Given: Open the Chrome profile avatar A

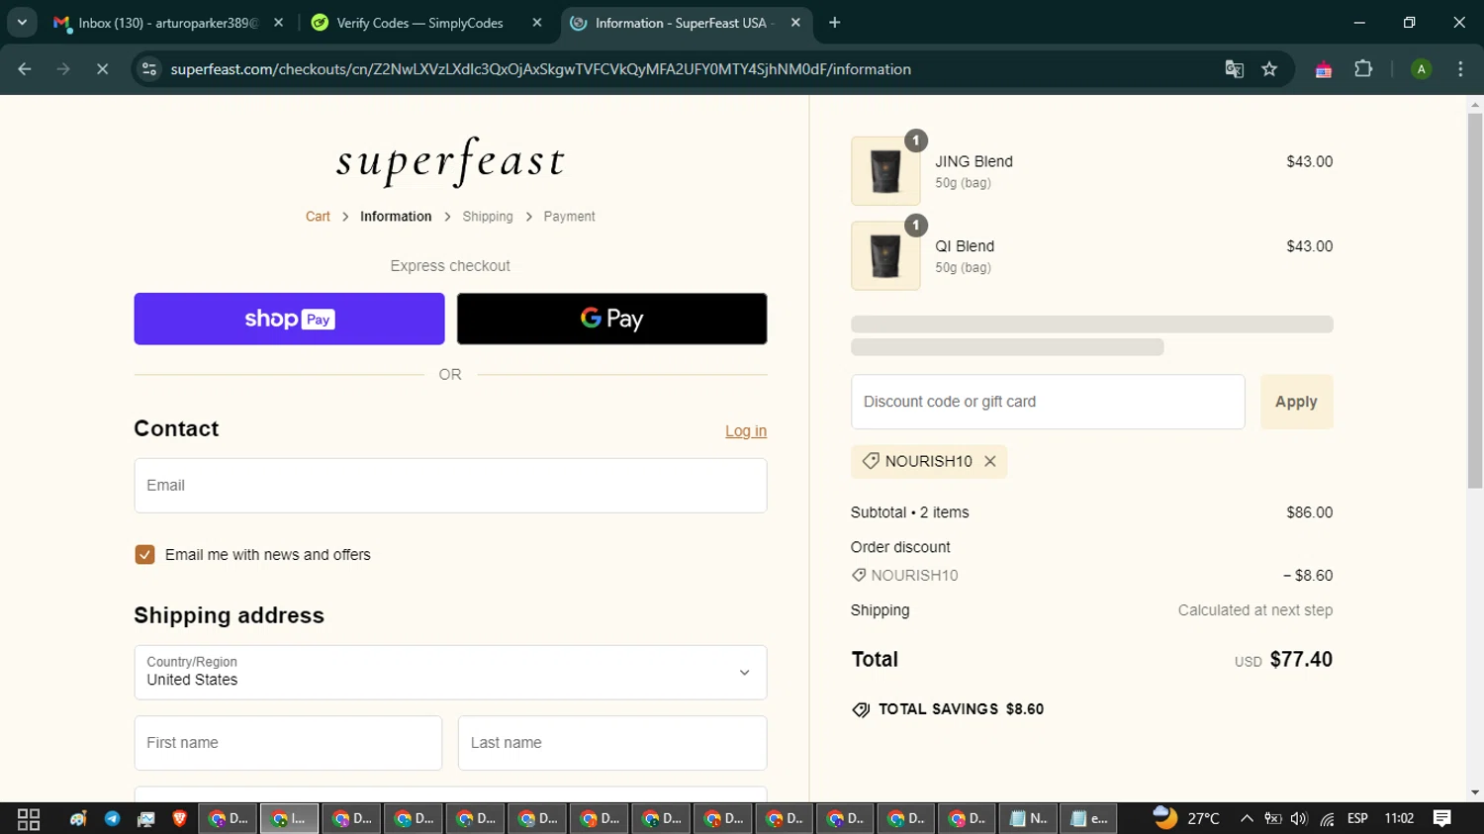Looking at the screenshot, I should click(1421, 69).
